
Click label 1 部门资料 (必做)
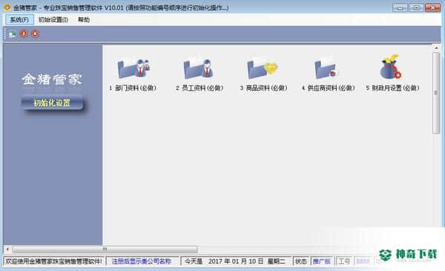click(133, 88)
